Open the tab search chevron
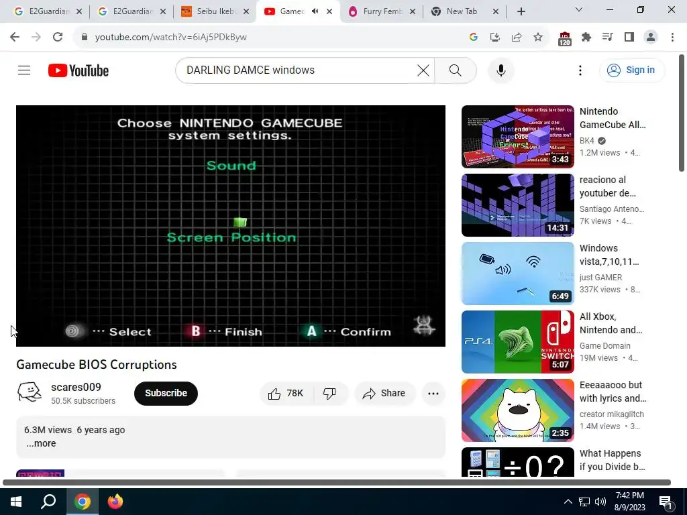This screenshot has height=515, width=687. pos(579,9)
